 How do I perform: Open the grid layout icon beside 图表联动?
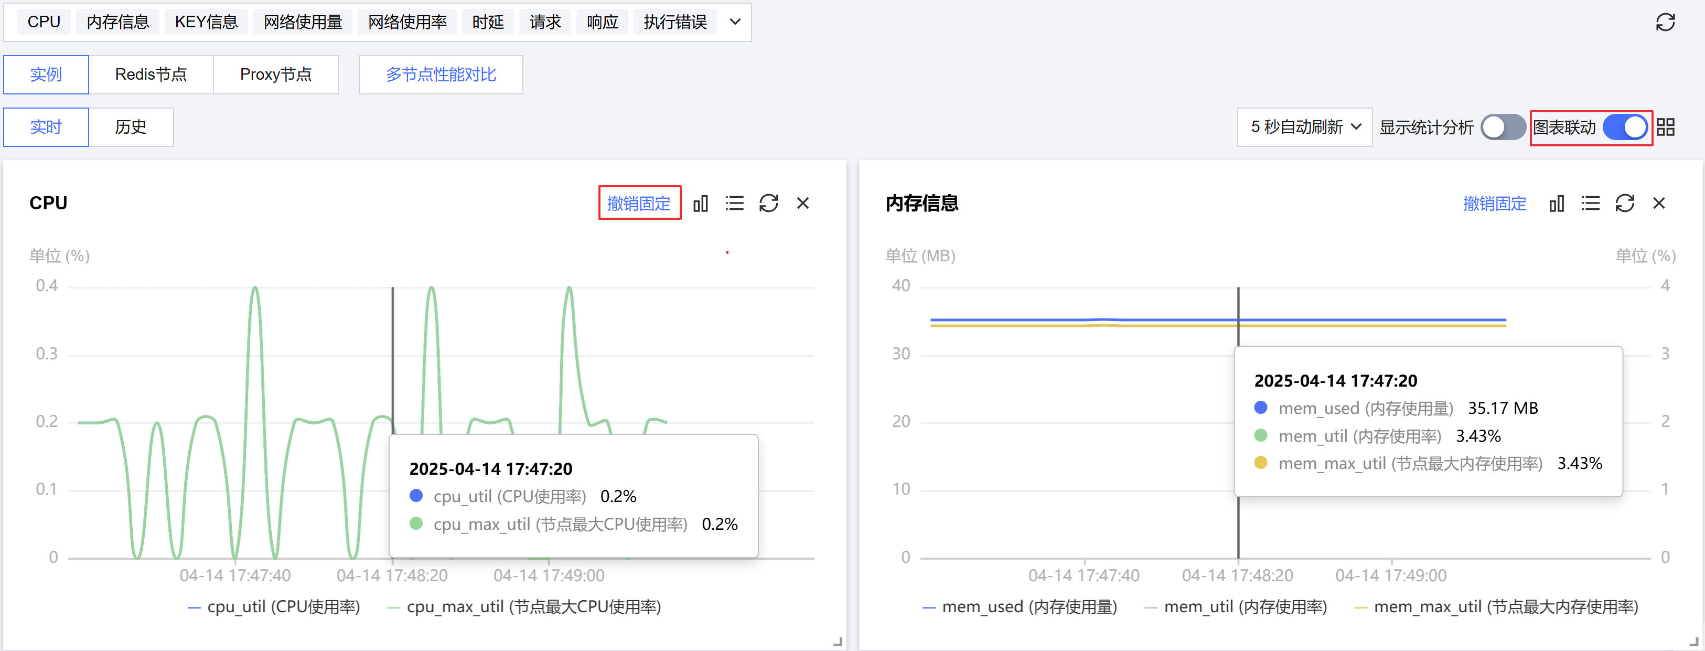[x=1665, y=127]
